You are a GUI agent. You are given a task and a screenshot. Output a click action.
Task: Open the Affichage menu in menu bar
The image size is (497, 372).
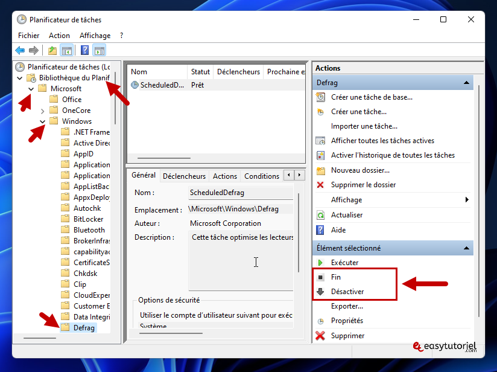[x=95, y=36]
